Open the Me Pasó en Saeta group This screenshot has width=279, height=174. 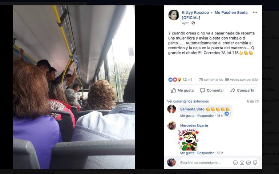click(215, 15)
